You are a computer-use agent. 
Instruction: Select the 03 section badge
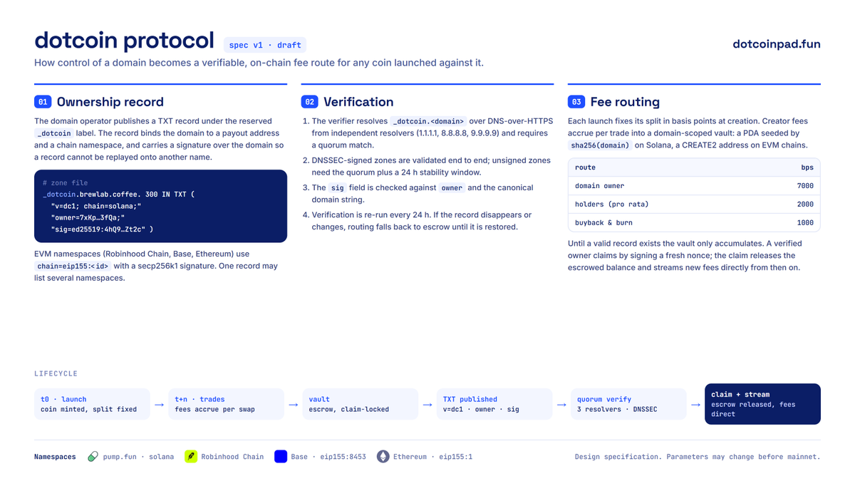[x=576, y=102]
